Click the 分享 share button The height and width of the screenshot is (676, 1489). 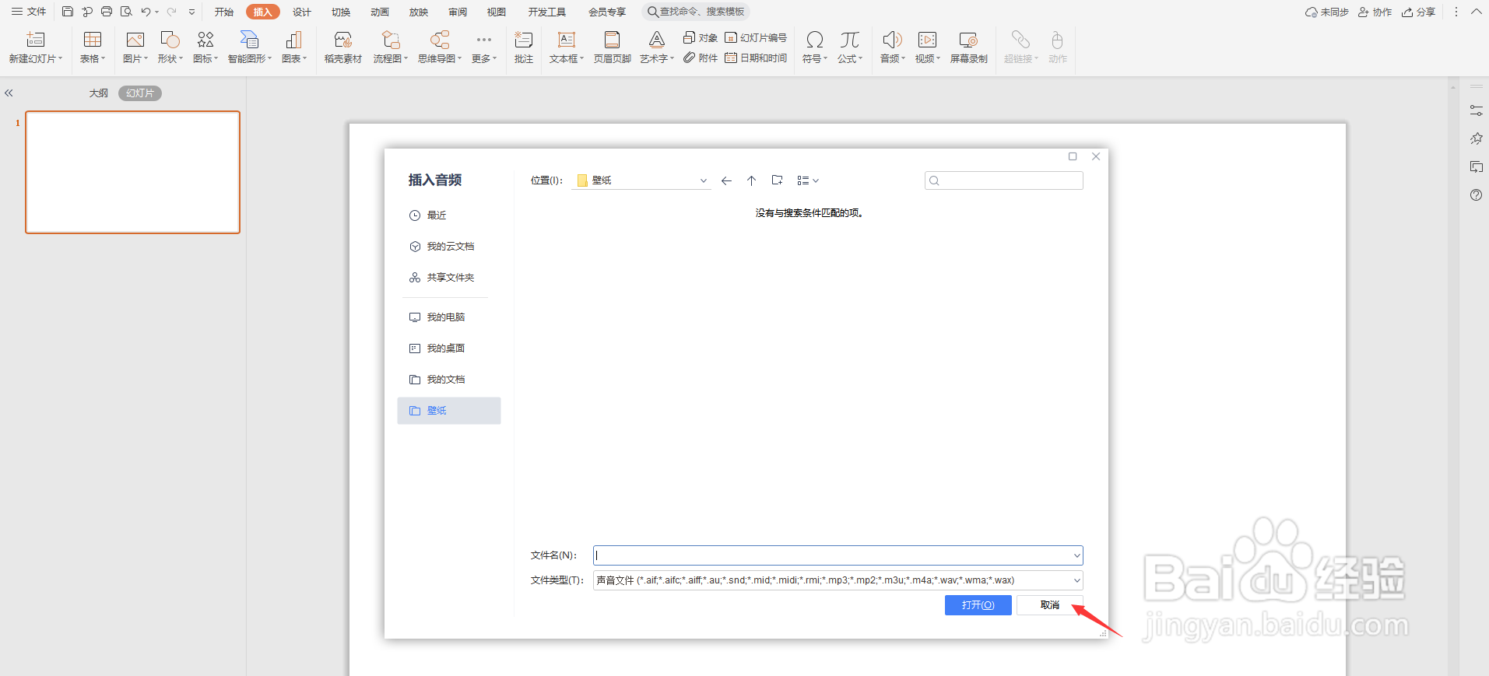[1418, 12]
